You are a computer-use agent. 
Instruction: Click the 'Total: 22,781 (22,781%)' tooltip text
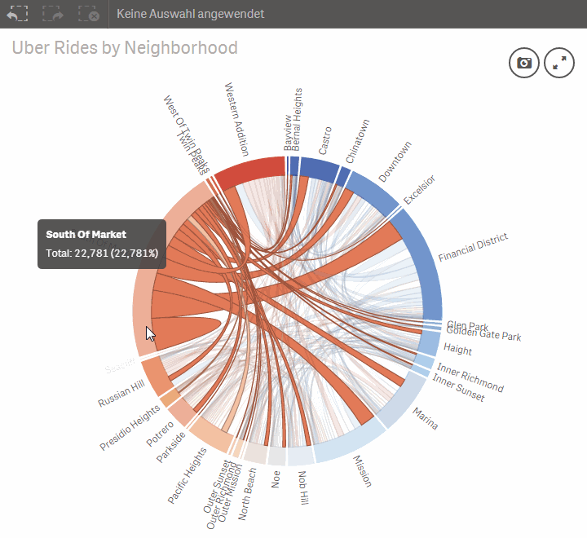point(102,253)
